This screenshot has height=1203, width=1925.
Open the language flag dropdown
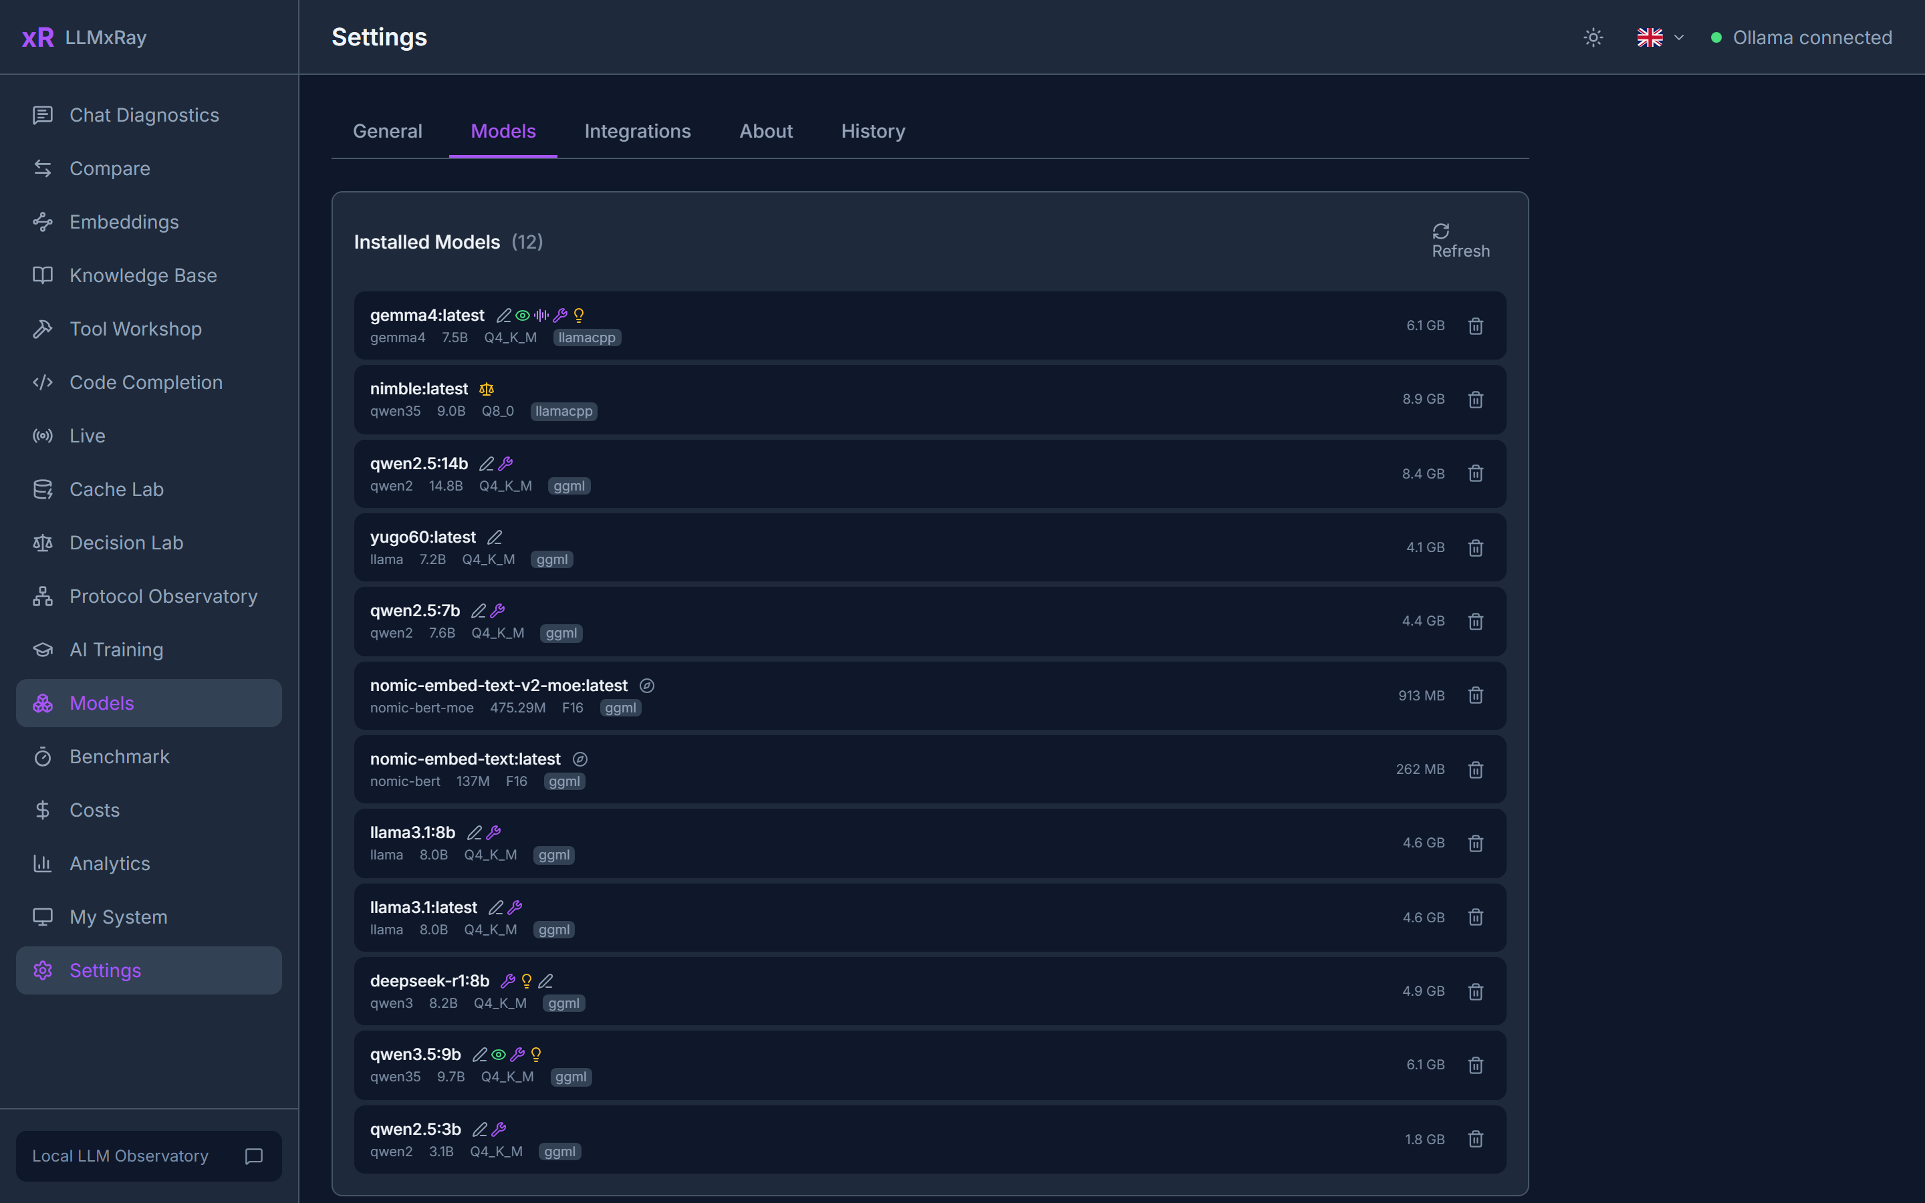[x=1660, y=37]
